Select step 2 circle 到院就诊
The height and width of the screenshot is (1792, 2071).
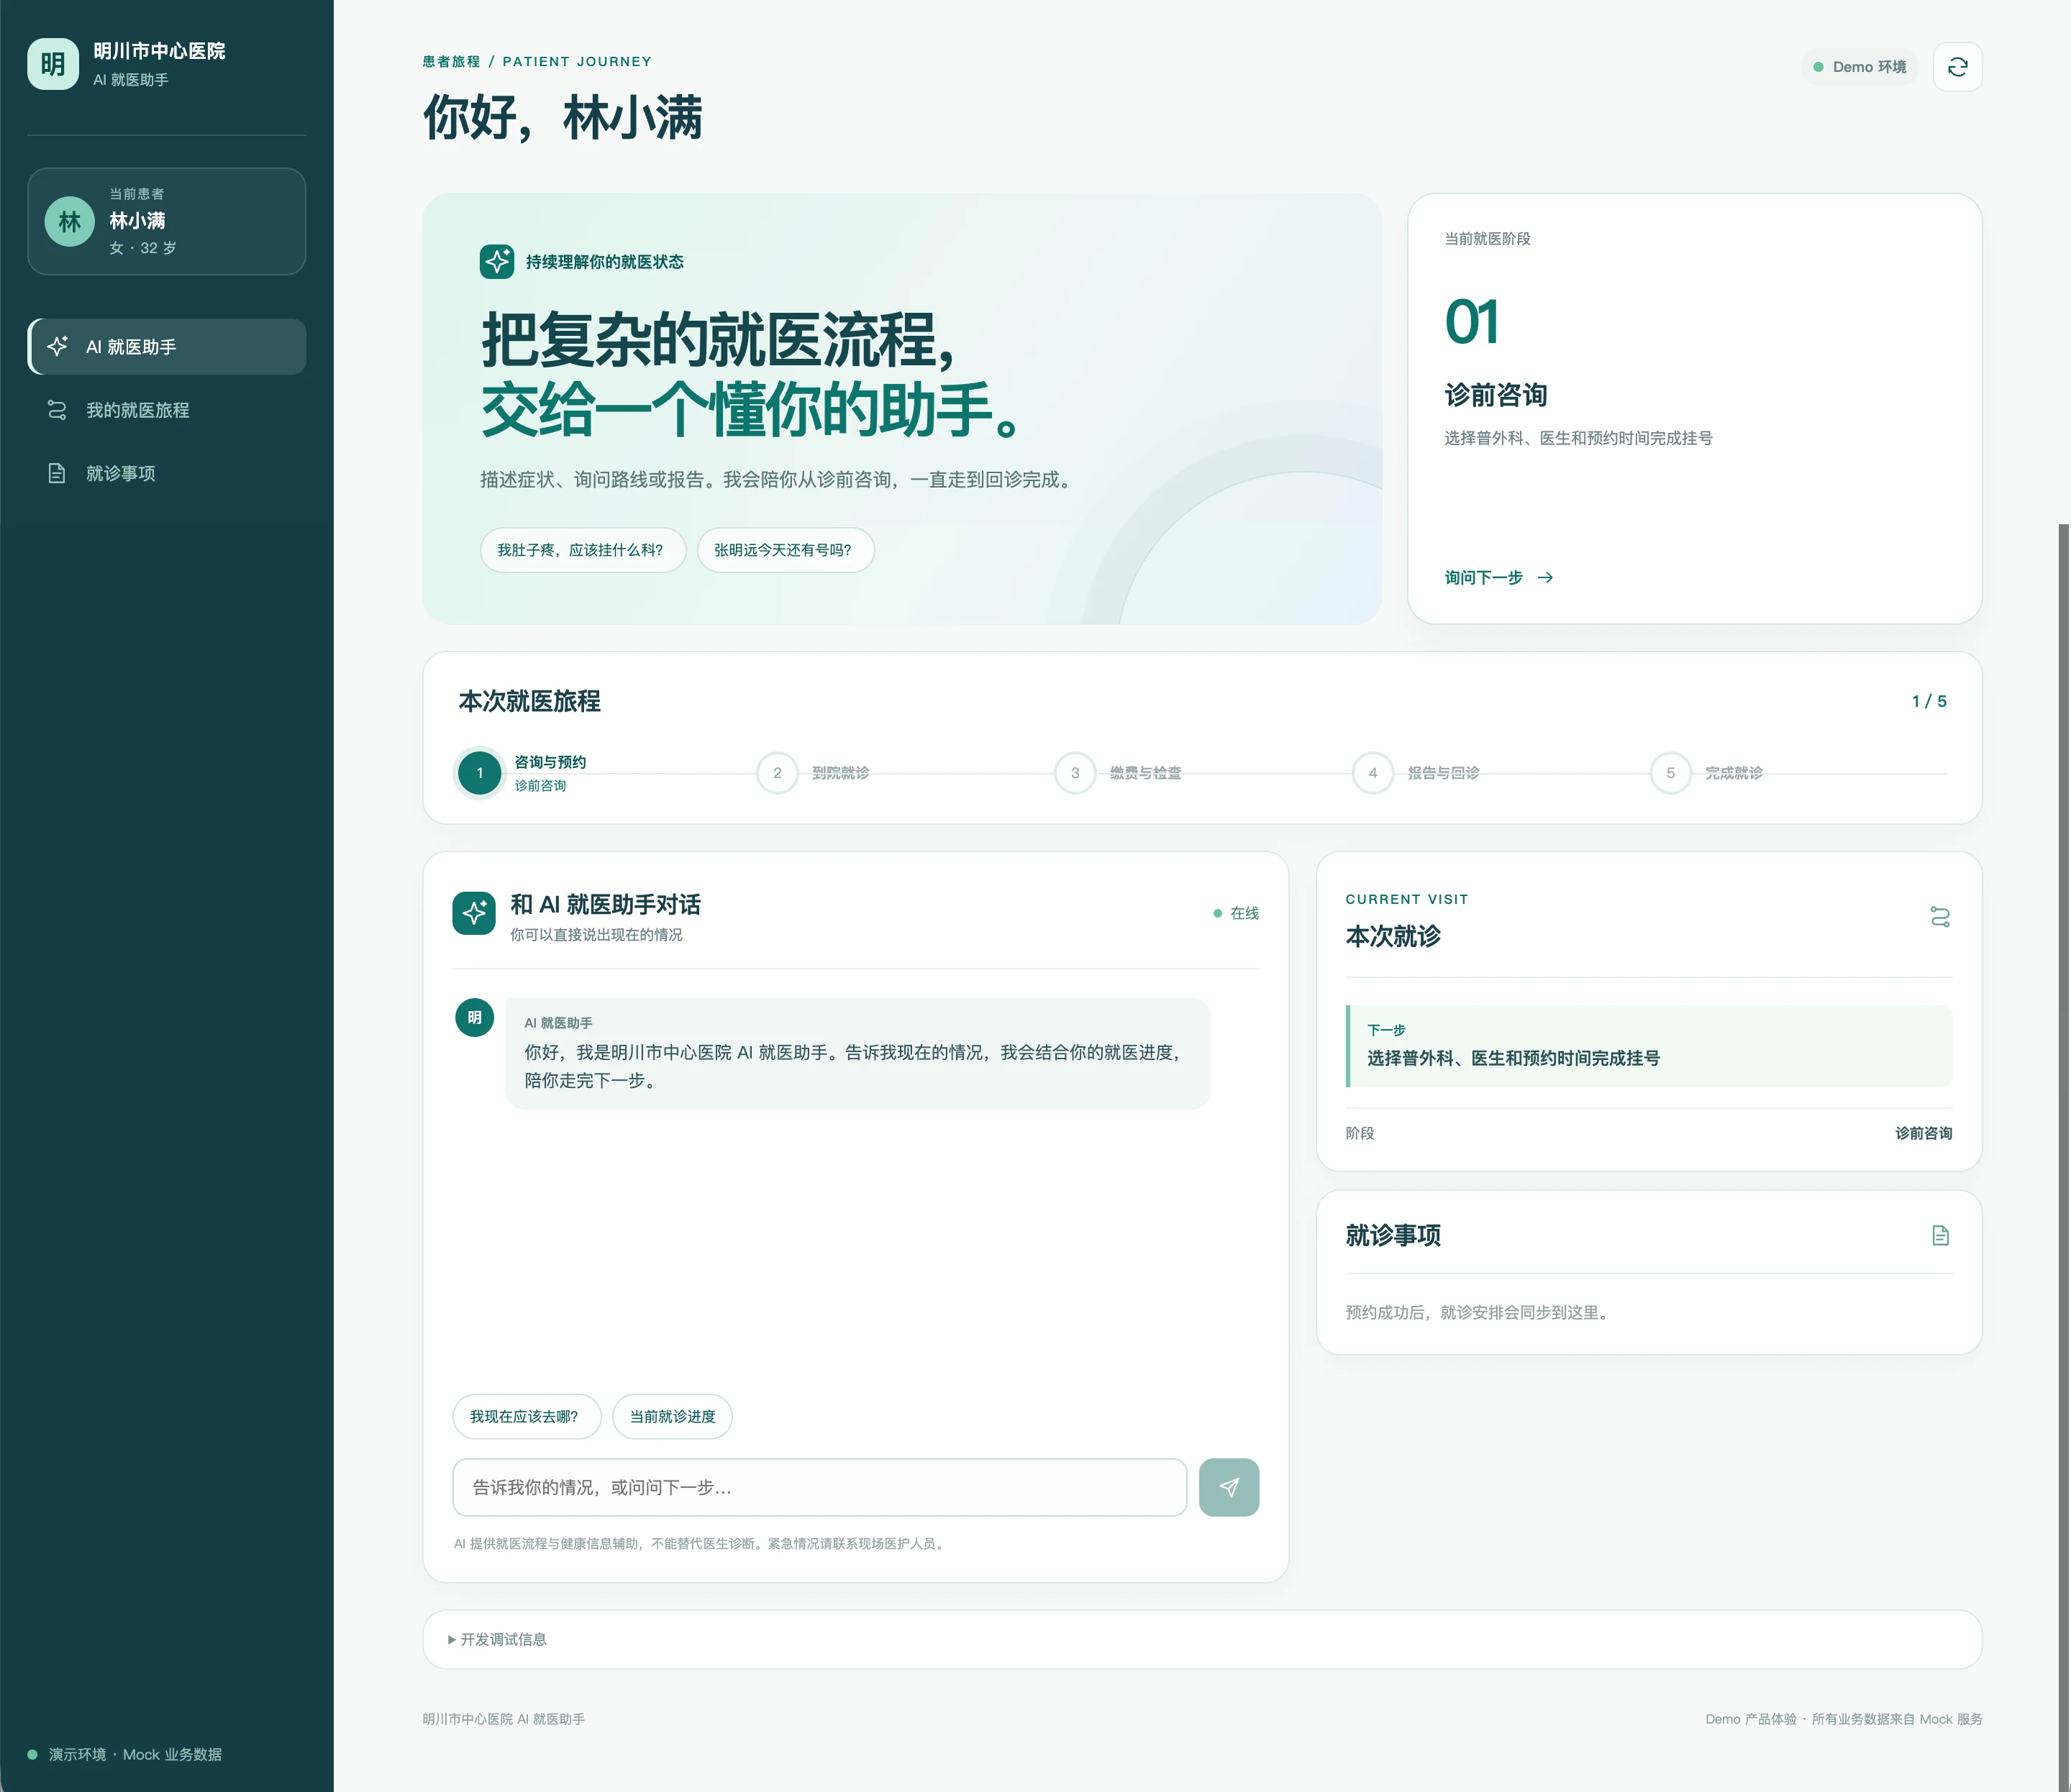click(x=778, y=773)
